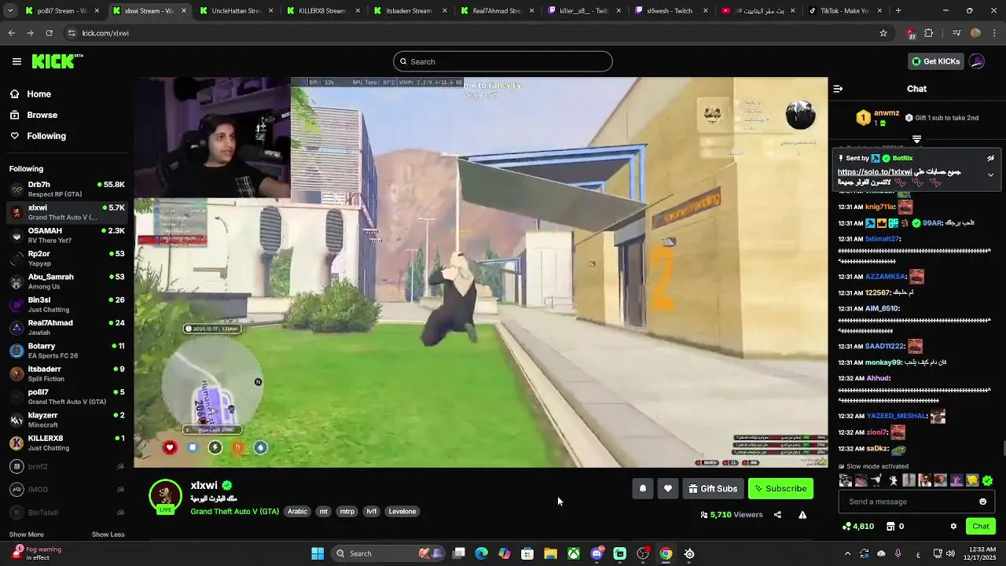This screenshot has width=1006, height=566.
Task: Open the solo.to/1xlxwi link in chat
Action: tap(875, 172)
